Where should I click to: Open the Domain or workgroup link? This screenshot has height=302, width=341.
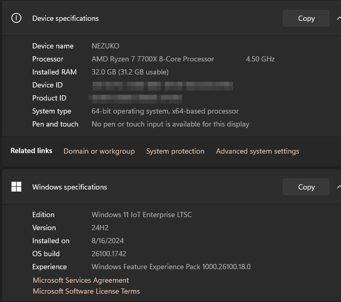pos(99,151)
